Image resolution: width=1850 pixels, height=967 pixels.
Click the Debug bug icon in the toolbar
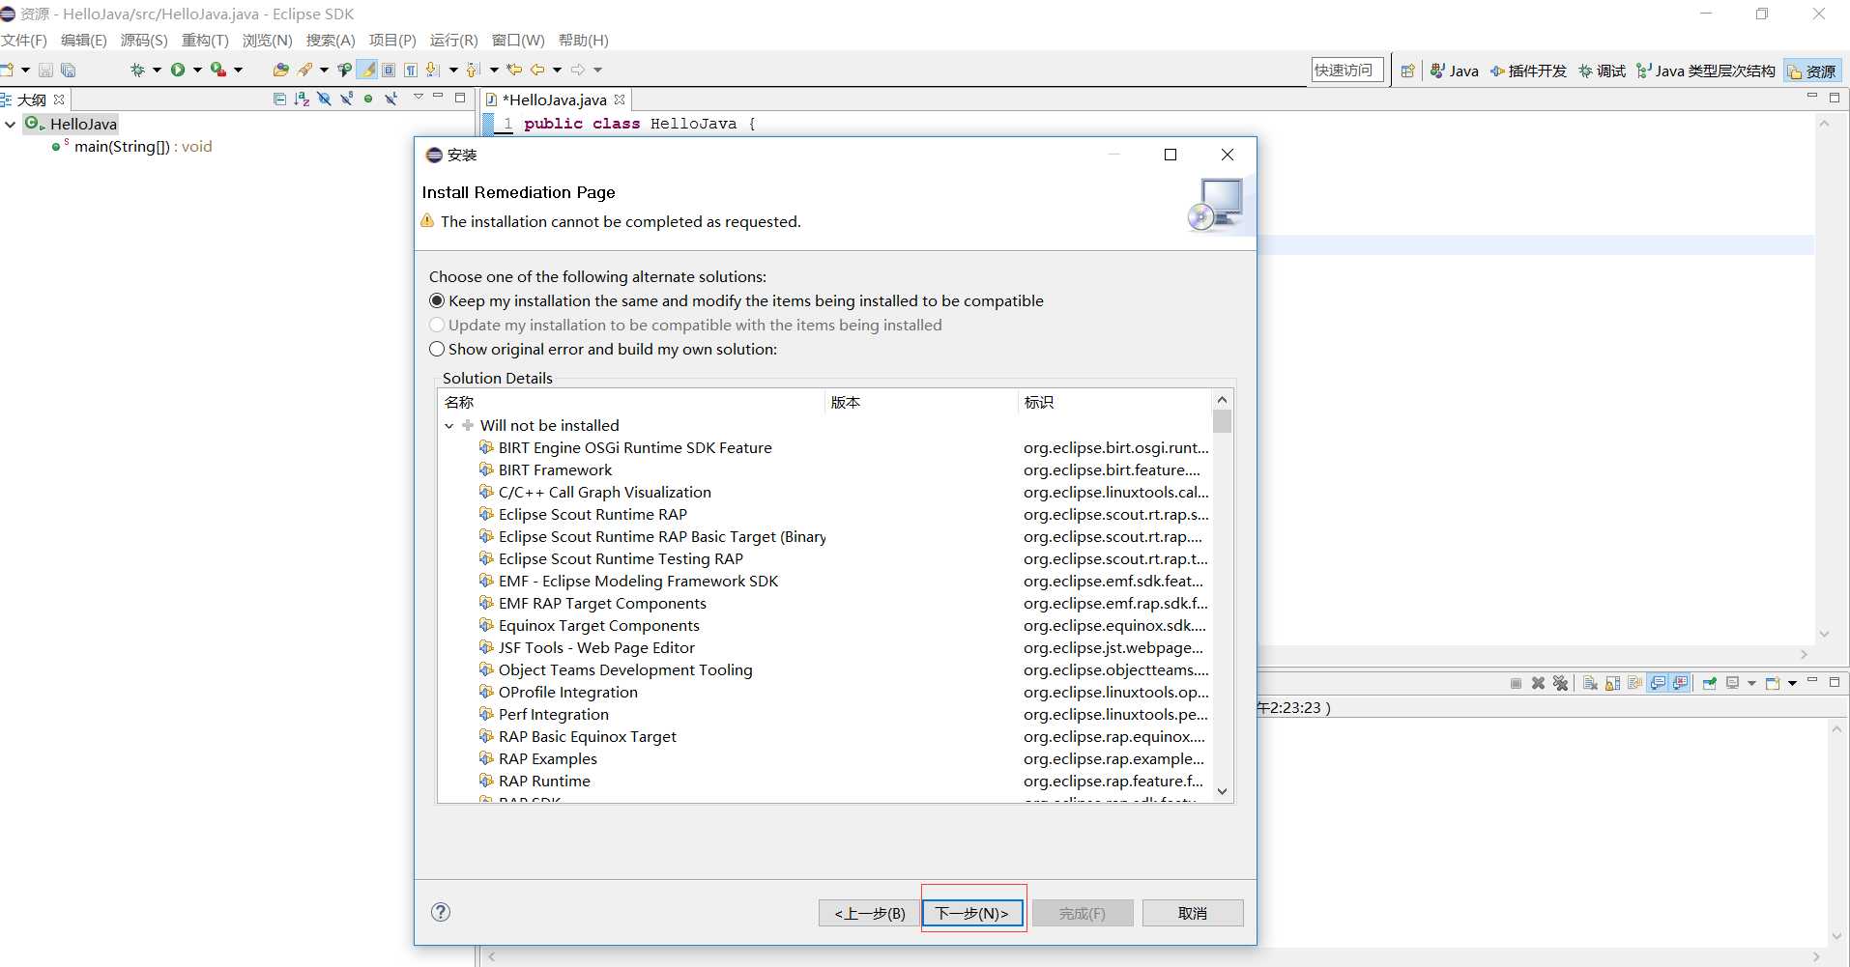tap(137, 70)
